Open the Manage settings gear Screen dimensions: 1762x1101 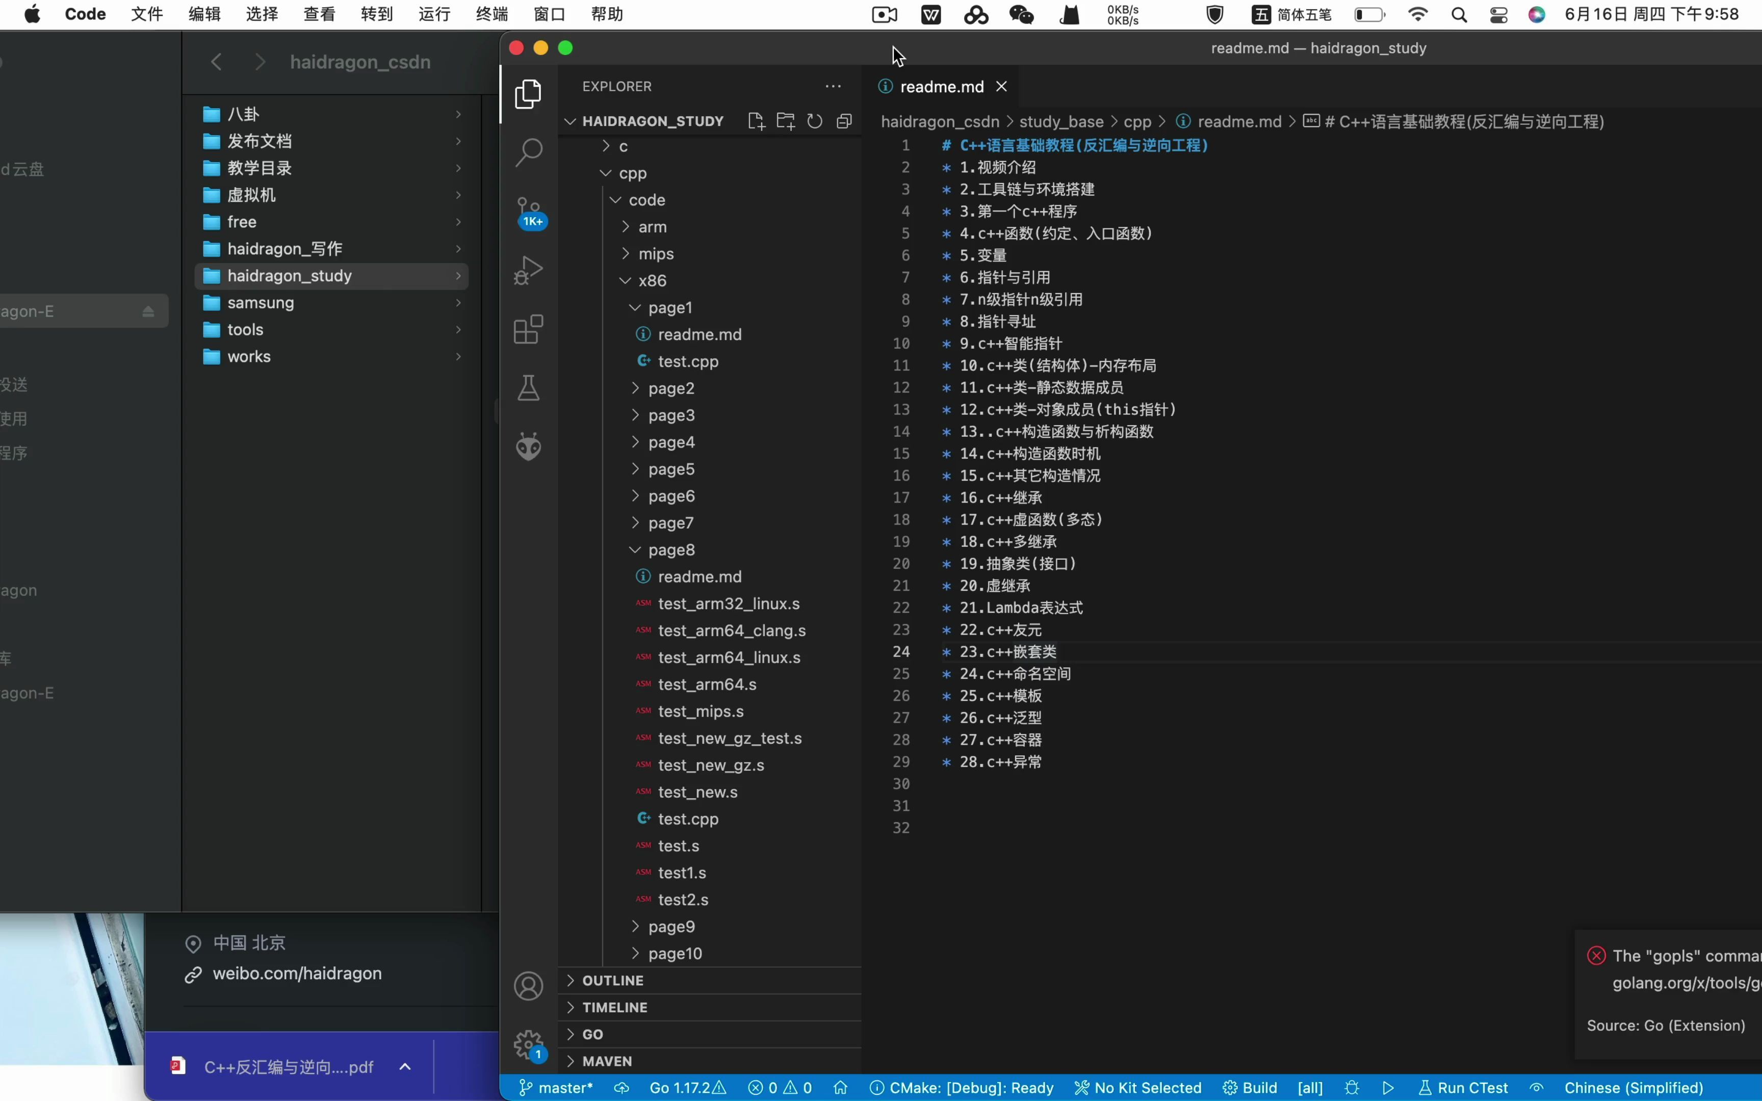[x=529, y=1044]
